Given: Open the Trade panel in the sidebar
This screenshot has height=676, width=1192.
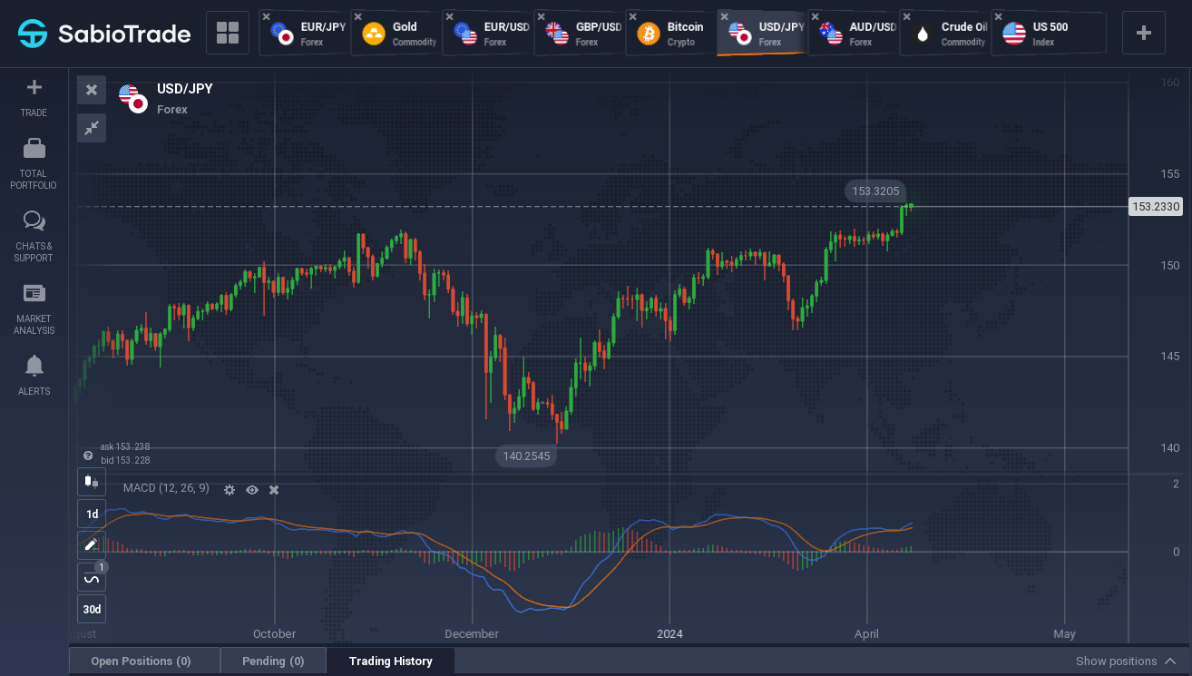Looking at the screenshot, I should 34,98.
